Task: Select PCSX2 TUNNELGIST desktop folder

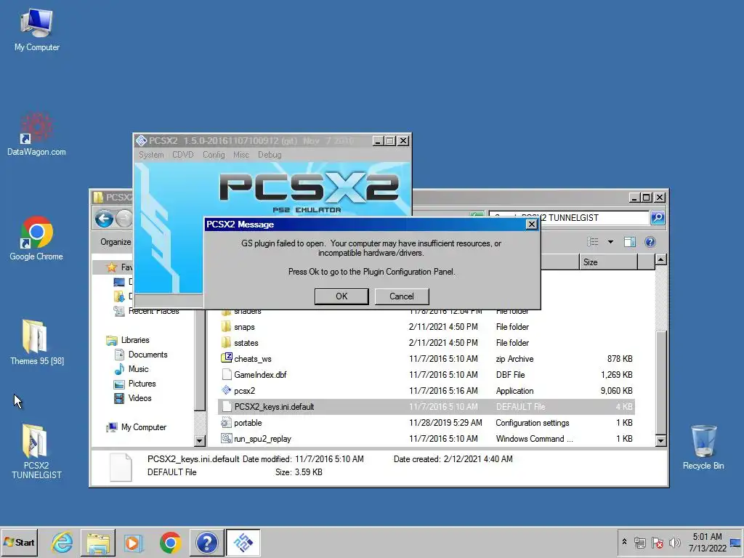Action: [x=36, y=451]
